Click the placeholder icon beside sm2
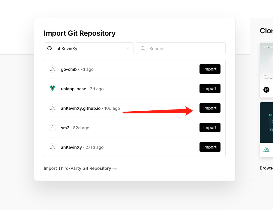The width and height of the screenshot is (273, 210). point(52,127)
